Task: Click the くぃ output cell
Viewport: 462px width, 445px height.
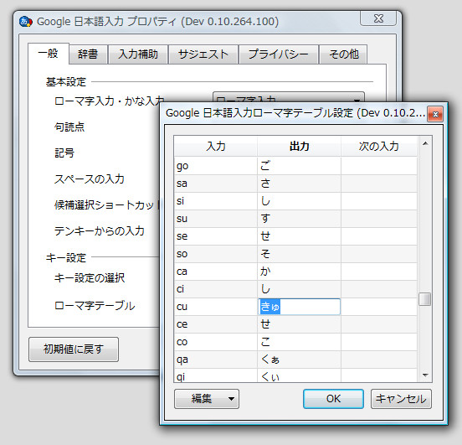Action: click(x=299, y=375)
